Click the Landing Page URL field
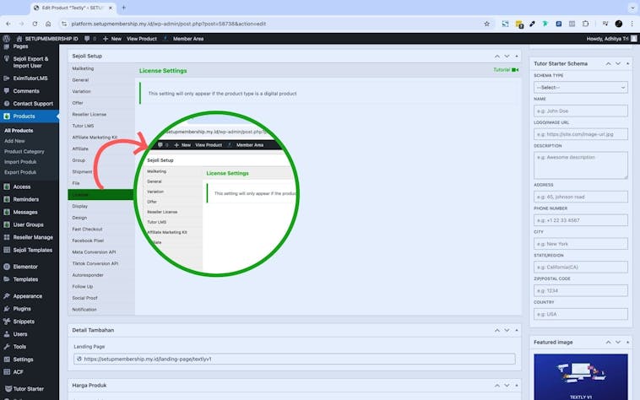 coord(295,359)
